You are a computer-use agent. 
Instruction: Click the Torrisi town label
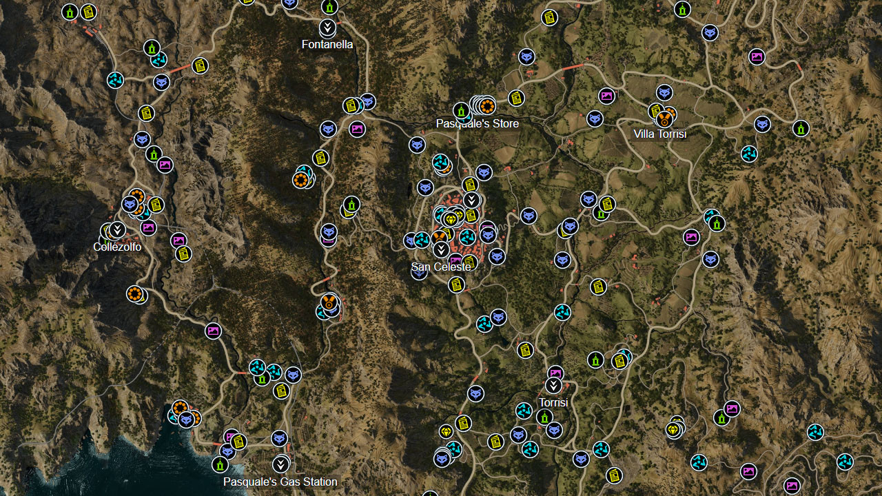pos(553,402)
